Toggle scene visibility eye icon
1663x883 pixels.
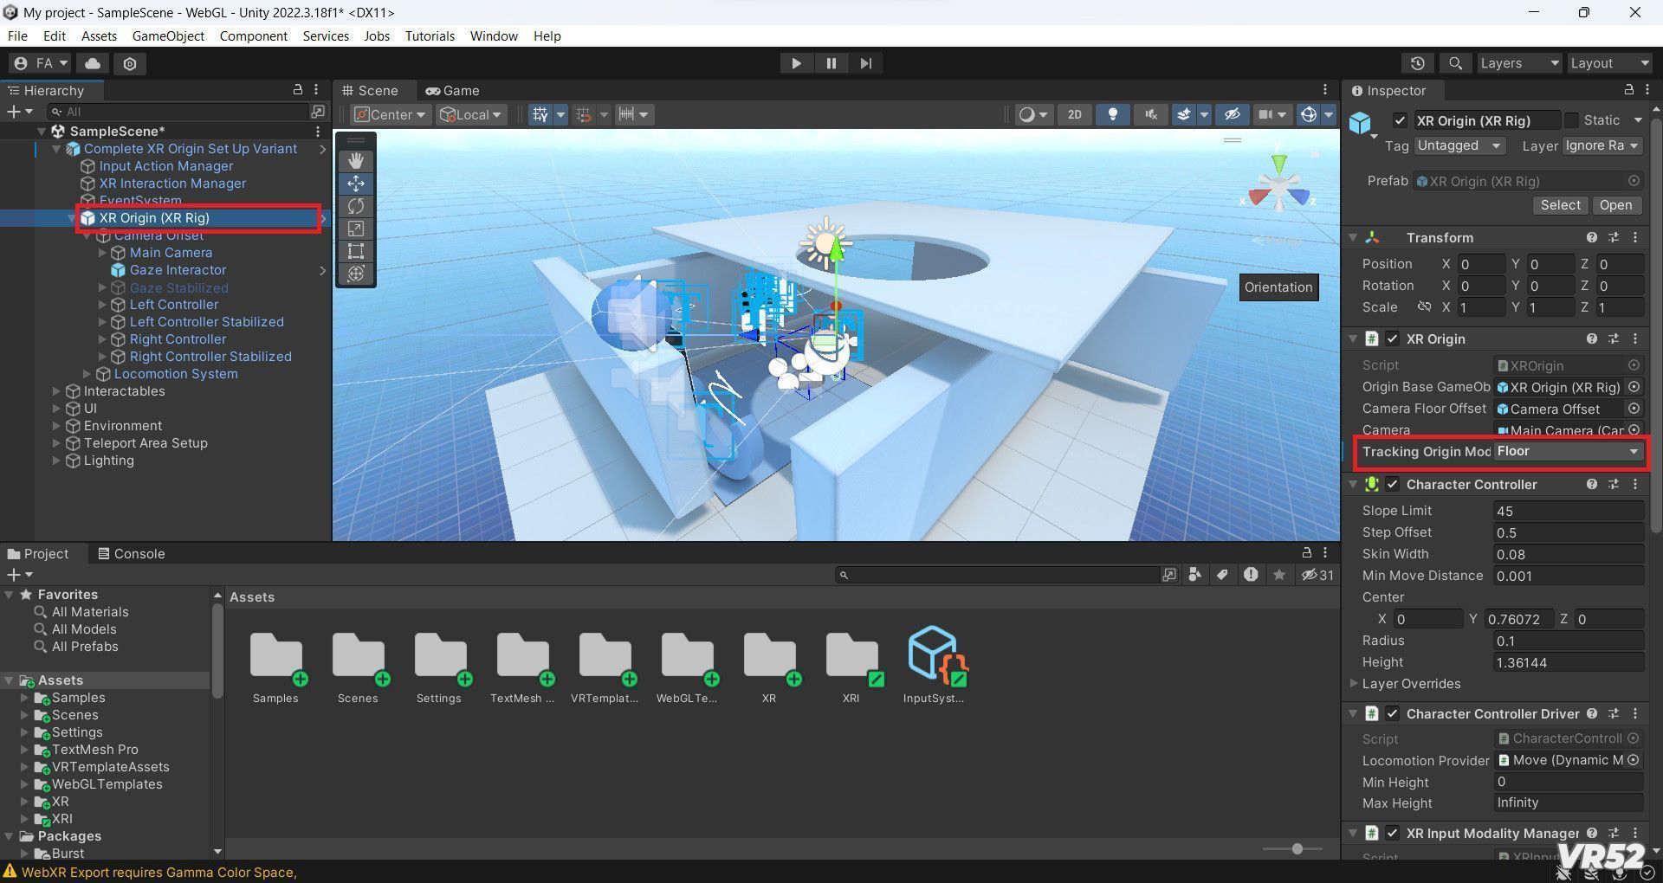[x=1233, y=114]
